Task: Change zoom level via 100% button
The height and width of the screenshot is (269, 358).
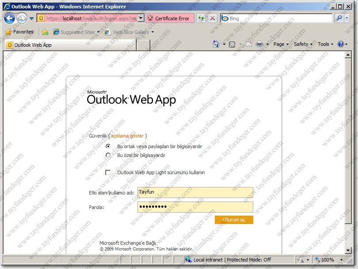Action: point(325,260)
